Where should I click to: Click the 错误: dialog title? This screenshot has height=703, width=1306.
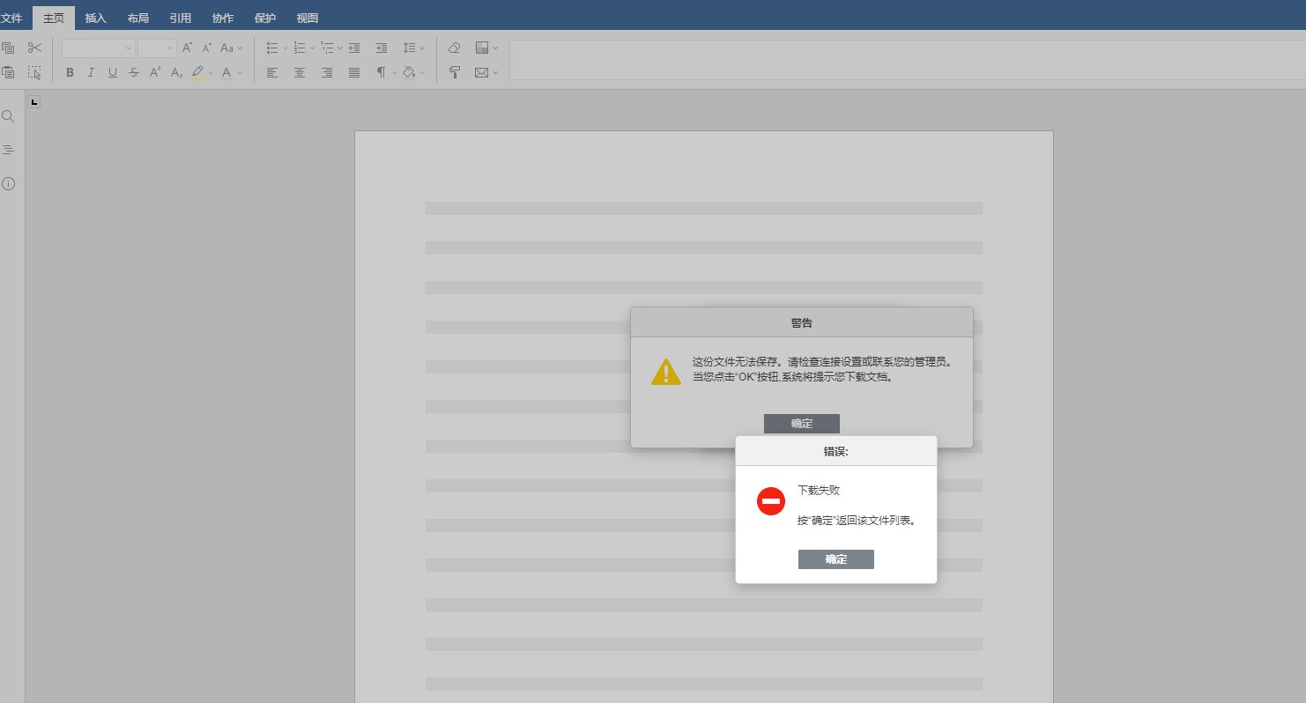tap(836, 451)
